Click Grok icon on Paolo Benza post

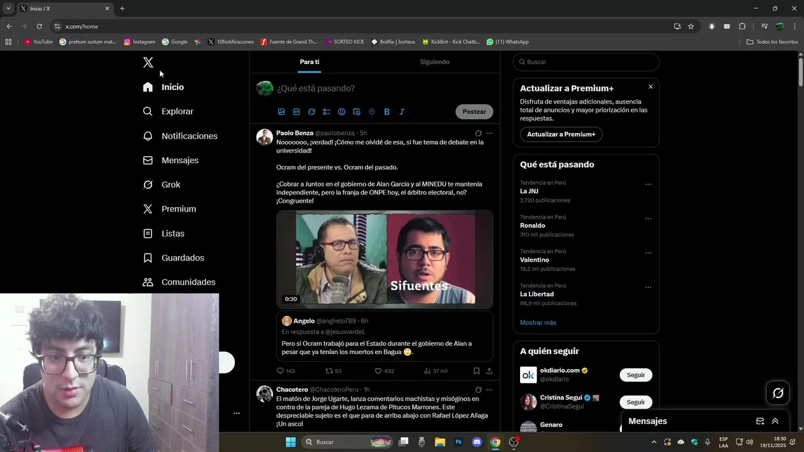click(x=478, y=133)
